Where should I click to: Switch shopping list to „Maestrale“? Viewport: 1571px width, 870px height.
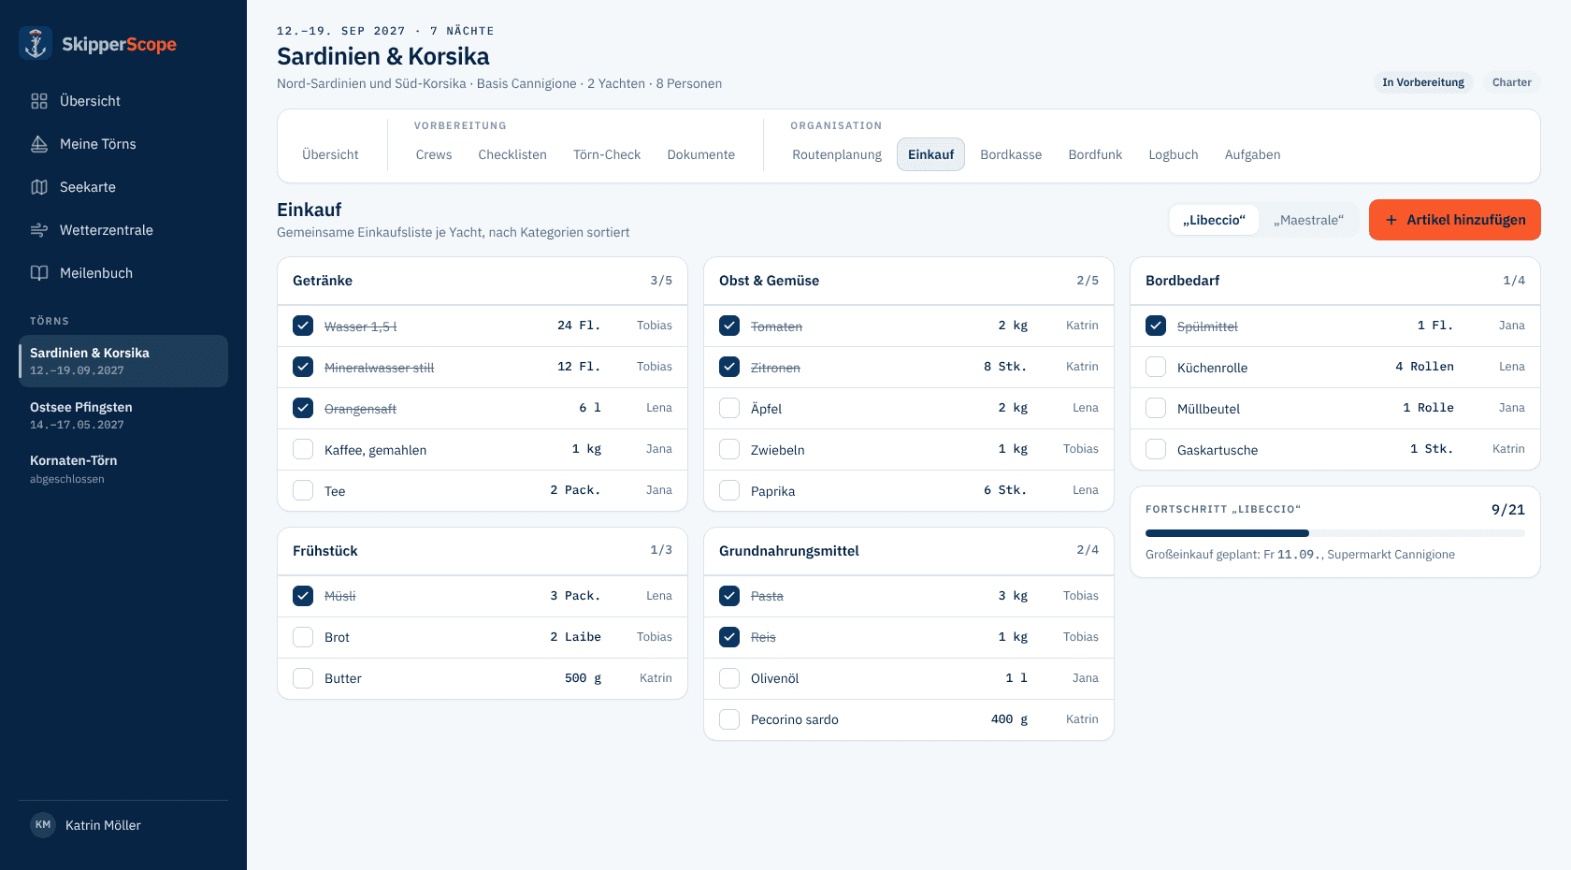[x=1308, y=220]
